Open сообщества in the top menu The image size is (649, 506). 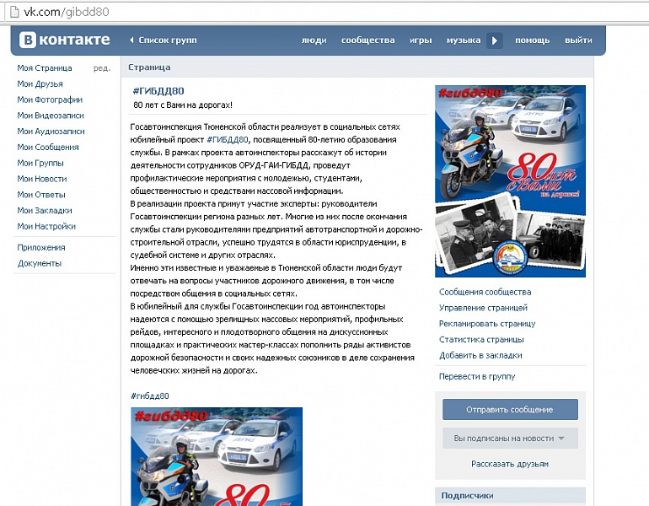tap(367, 40)
